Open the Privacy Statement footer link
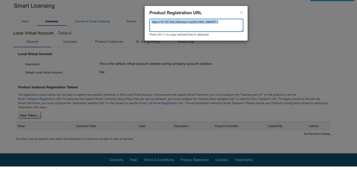357x170 pixels. click(195, 160)
